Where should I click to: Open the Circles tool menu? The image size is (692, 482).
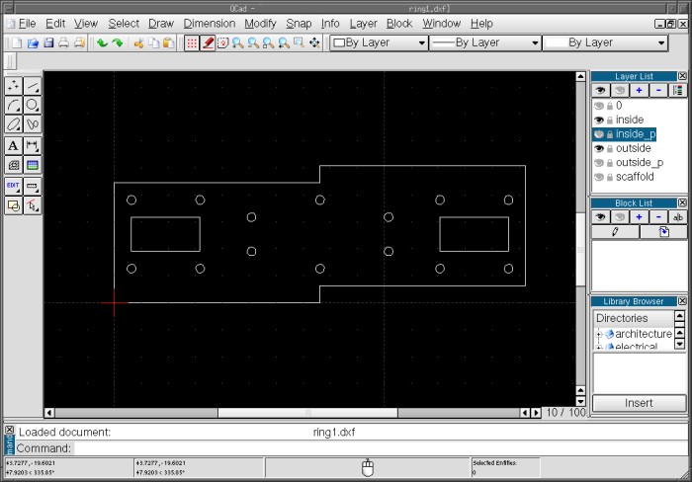pos(33,105)
